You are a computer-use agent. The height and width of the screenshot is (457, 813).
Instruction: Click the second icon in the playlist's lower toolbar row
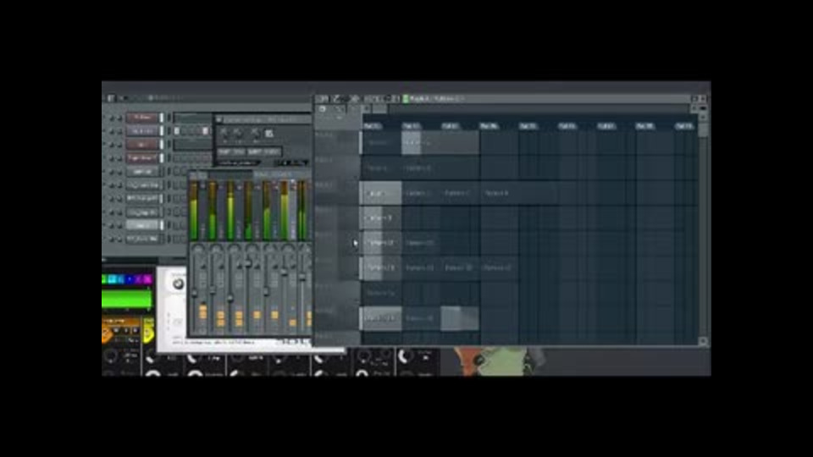click(339, 109)
